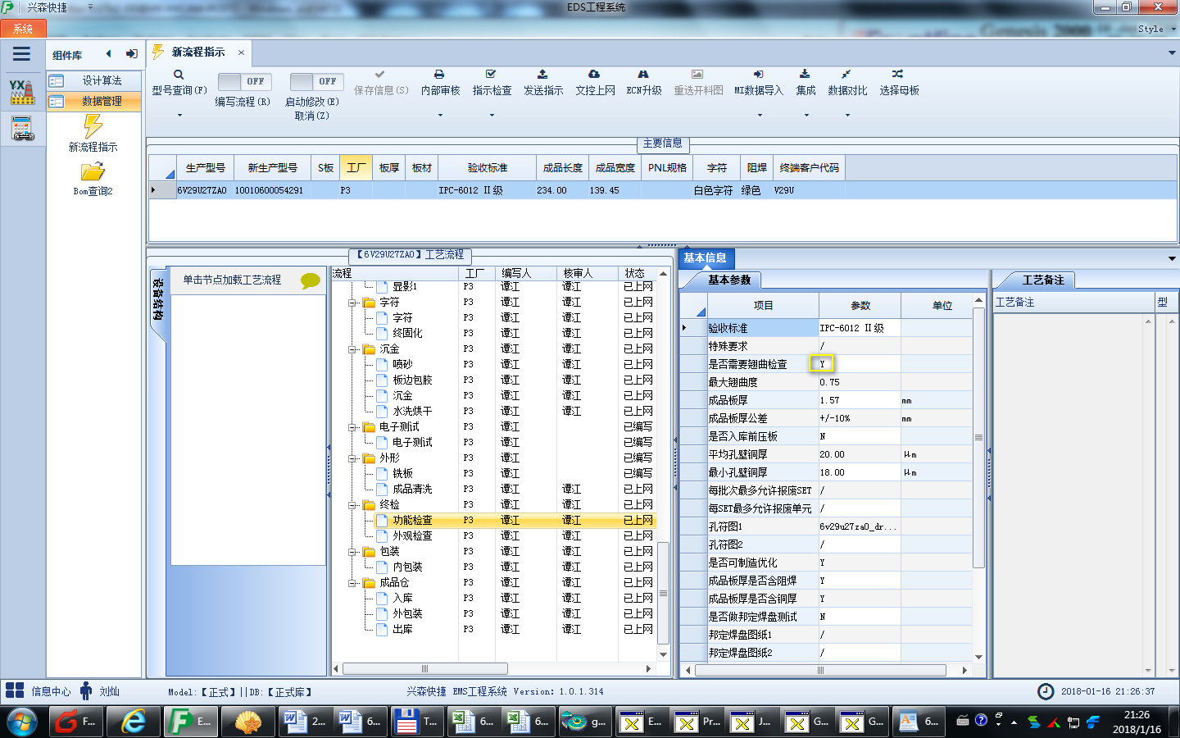This screenshot has height=738, width=1180.
Task: Click the 生产型号 column header
Action: (x=205, y=168)
